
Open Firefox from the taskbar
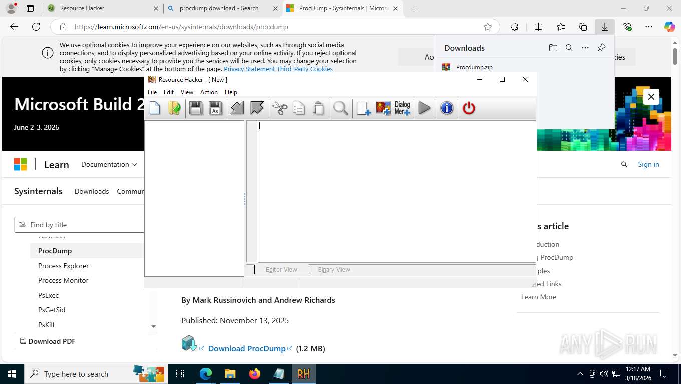point(255,374)
